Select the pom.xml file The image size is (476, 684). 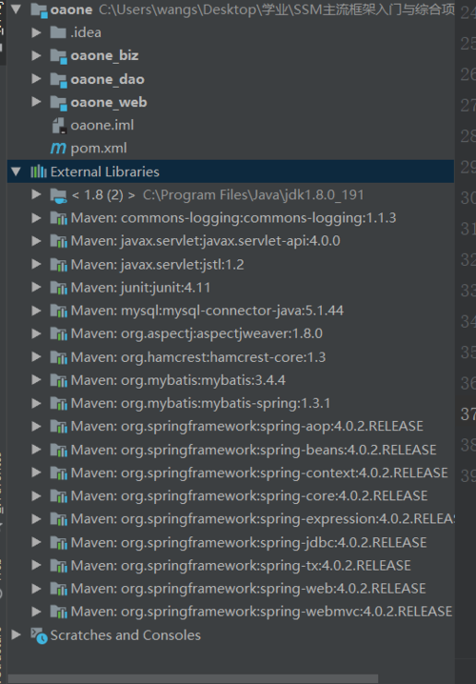[x=98, y=149]
